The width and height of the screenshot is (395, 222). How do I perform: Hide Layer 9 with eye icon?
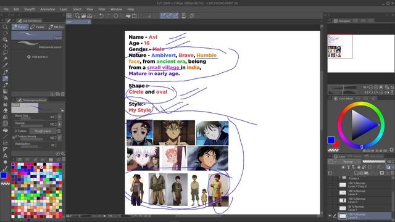point(330,216)
